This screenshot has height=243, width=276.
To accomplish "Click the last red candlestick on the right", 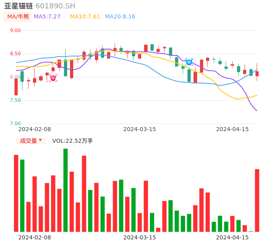I will pos(257,74).
